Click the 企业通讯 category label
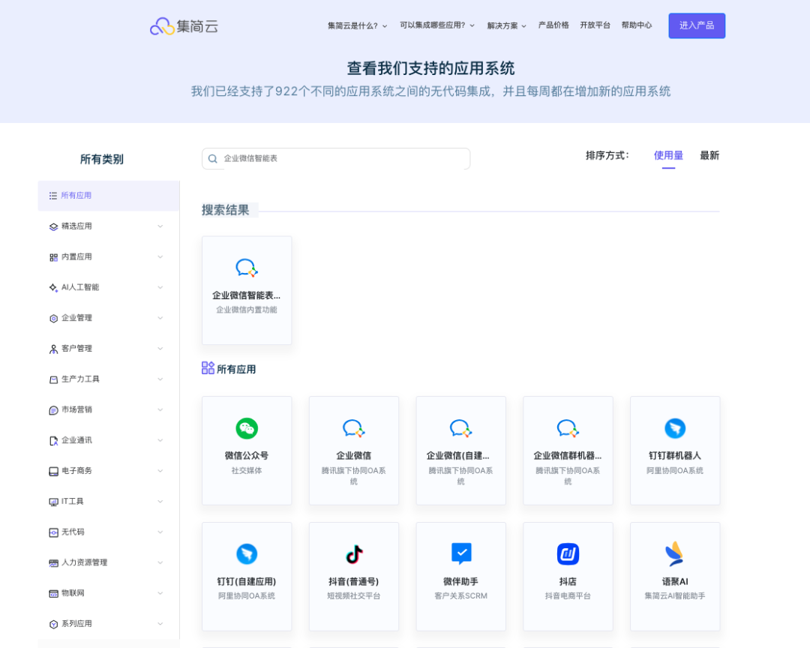810x648 pixels. point(76,440)
